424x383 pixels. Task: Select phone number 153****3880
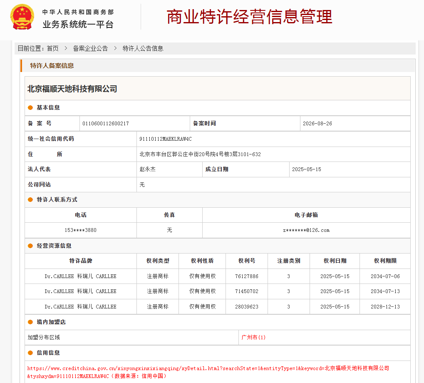[x=81, y=230]
